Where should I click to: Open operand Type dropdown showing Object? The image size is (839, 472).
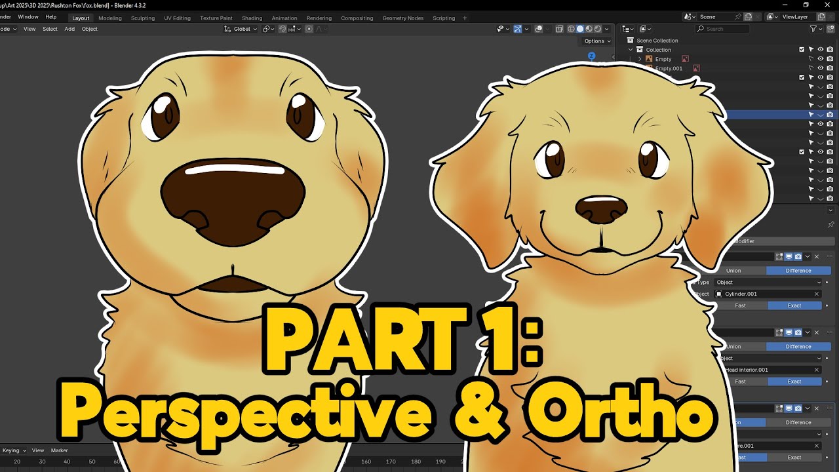768,283
